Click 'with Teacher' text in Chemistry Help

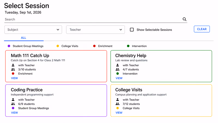click(131, 65)
